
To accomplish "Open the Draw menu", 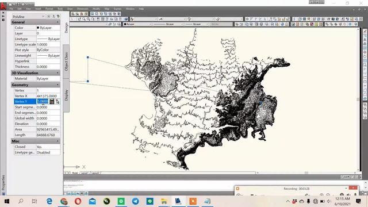I will 70,9.
